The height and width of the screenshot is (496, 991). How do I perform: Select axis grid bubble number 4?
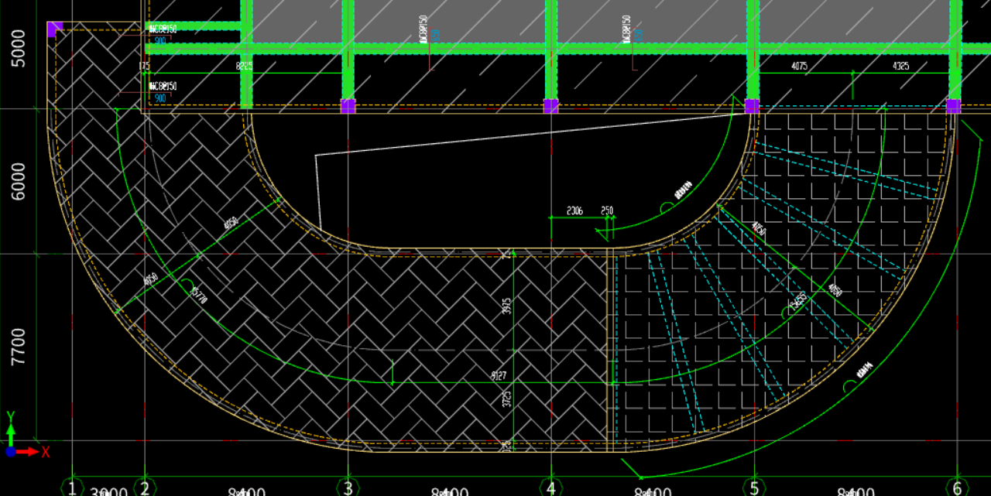pyautogui.click(x=550, y=487)
